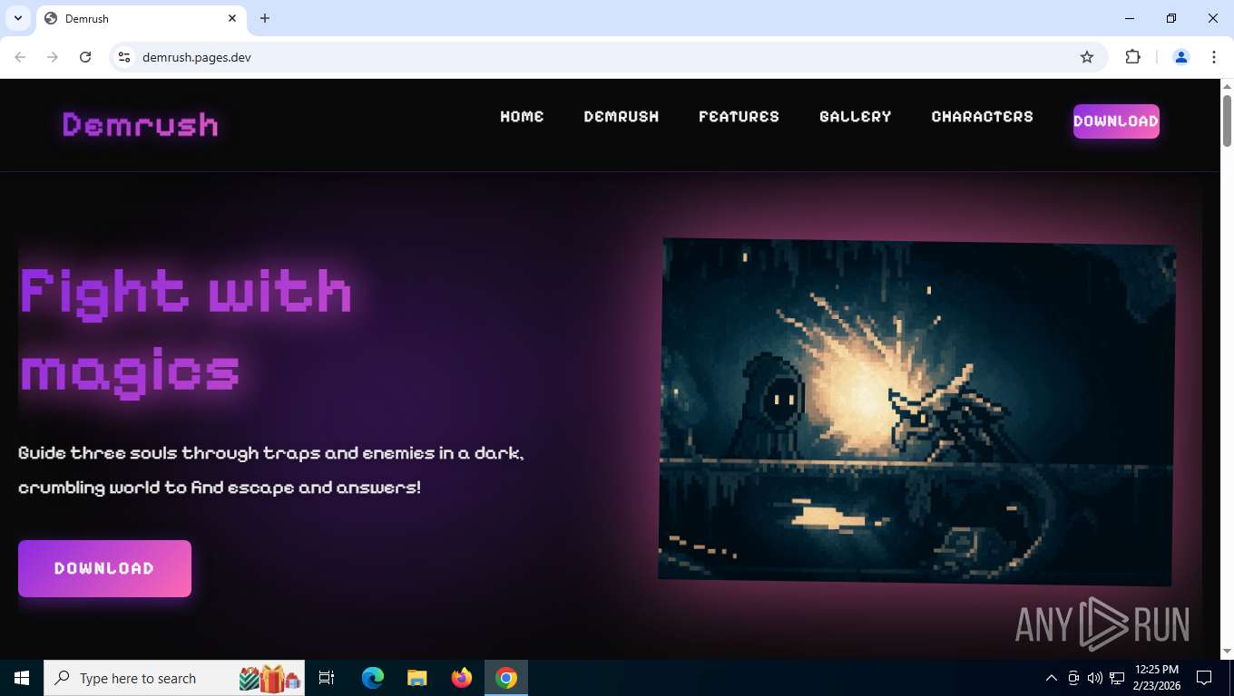Click the "Guide three souls" description text
The height and width of the screenshot is (696, 1234).
[271, 469]
